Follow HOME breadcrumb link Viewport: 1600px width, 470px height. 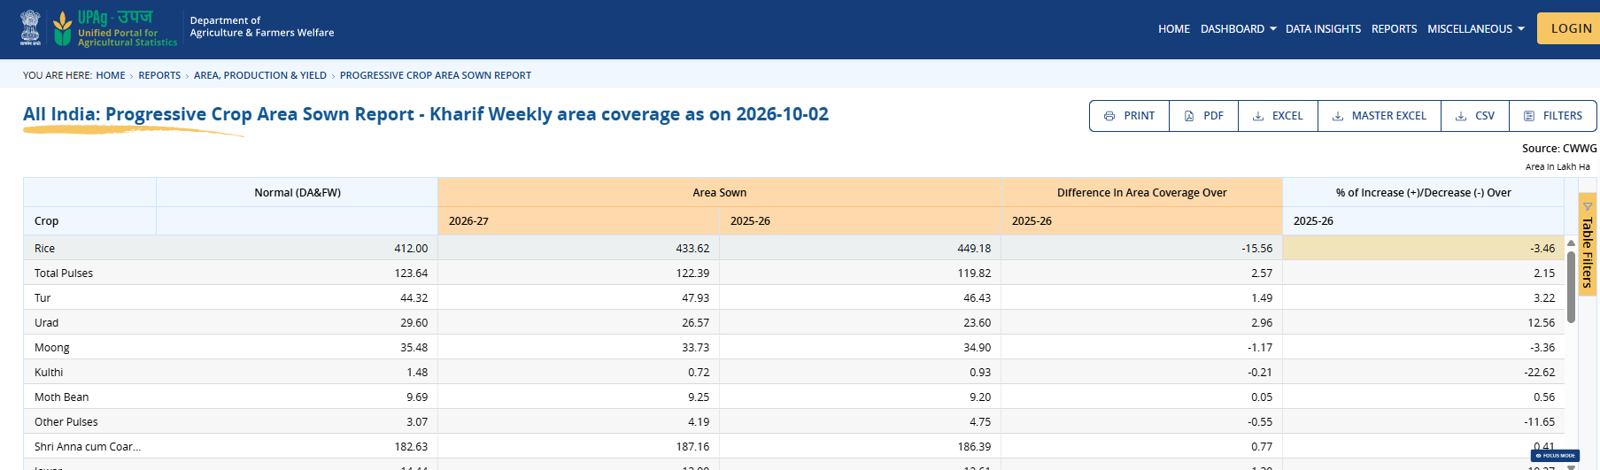111,75
